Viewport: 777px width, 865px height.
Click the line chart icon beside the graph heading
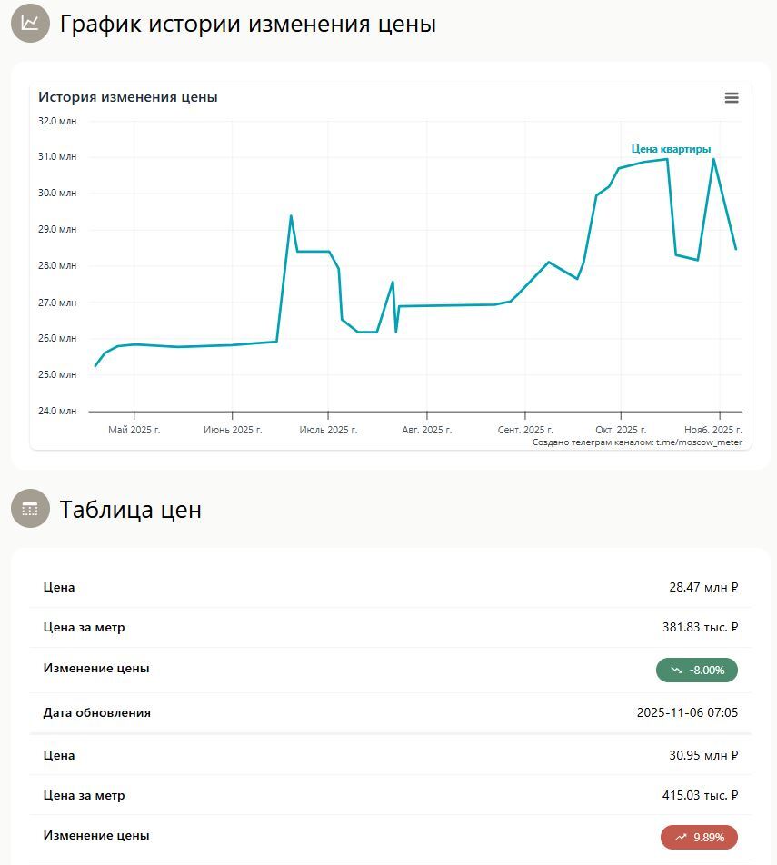click(30, 24)
